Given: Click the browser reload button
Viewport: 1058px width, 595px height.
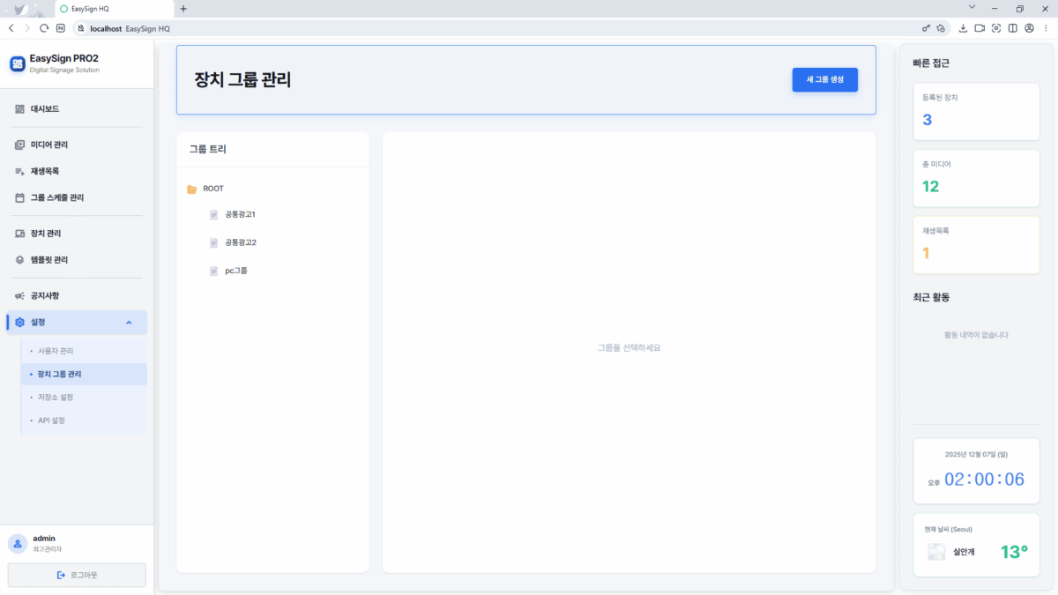Looking at the screenshot, I should coord(44,28).
